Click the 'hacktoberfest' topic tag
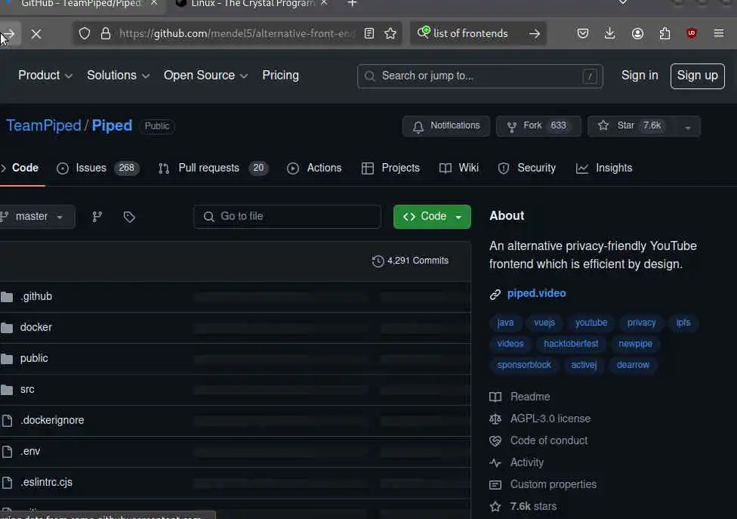The height and width of the screenshot is (519, 737). click(571, 344)
